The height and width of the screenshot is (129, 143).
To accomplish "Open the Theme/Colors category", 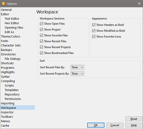I will [x=11, y=37].
